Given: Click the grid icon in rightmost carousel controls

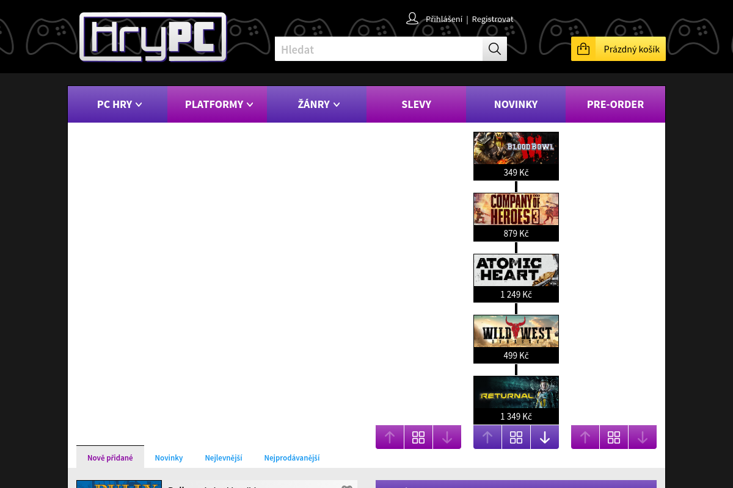Looking at the screenshot, I should pyautogui.click(x=614, y=437).
